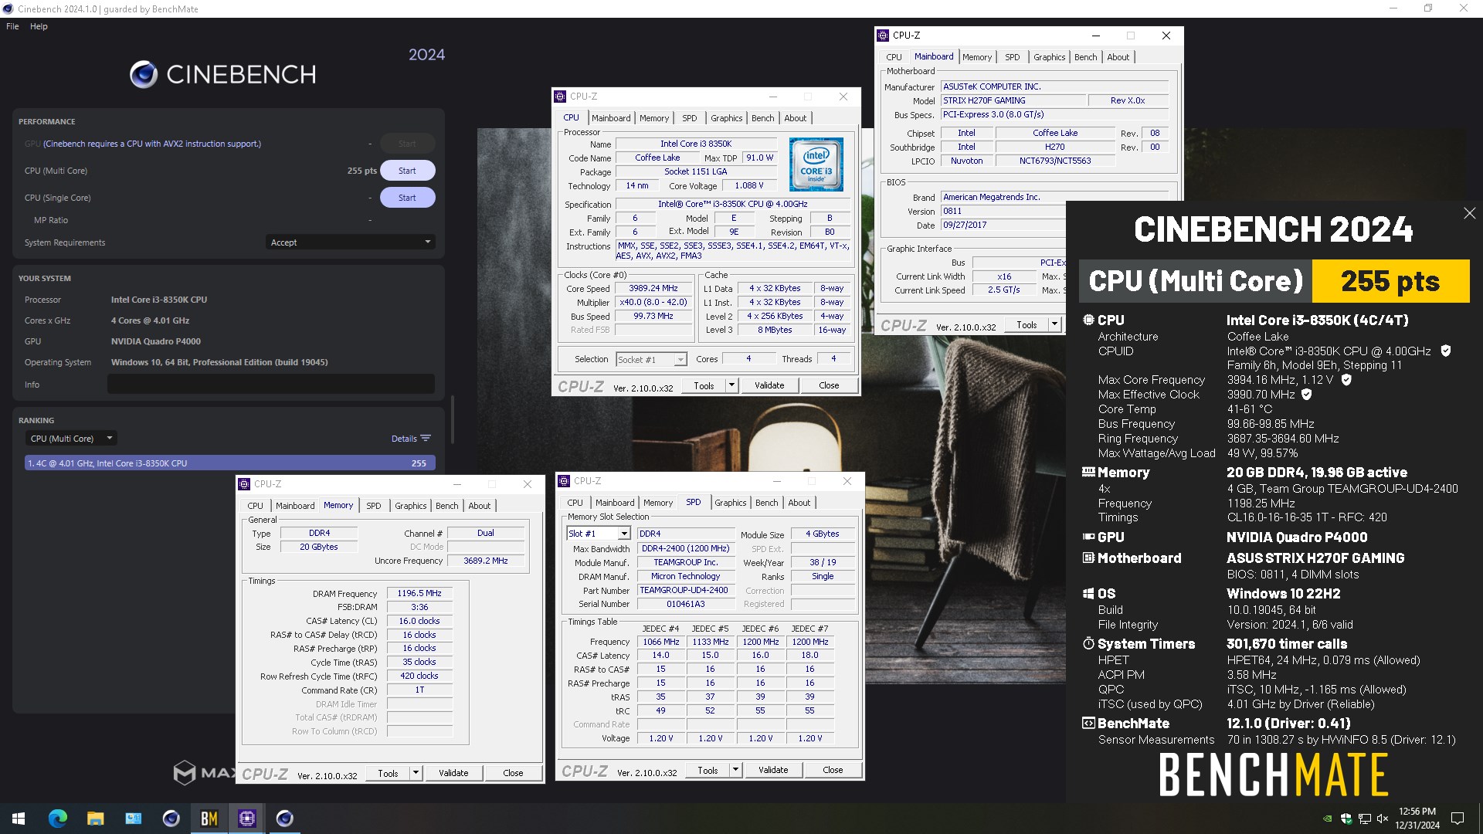
Task: Open the ranking Details link
Action: (x=404, y=439)
